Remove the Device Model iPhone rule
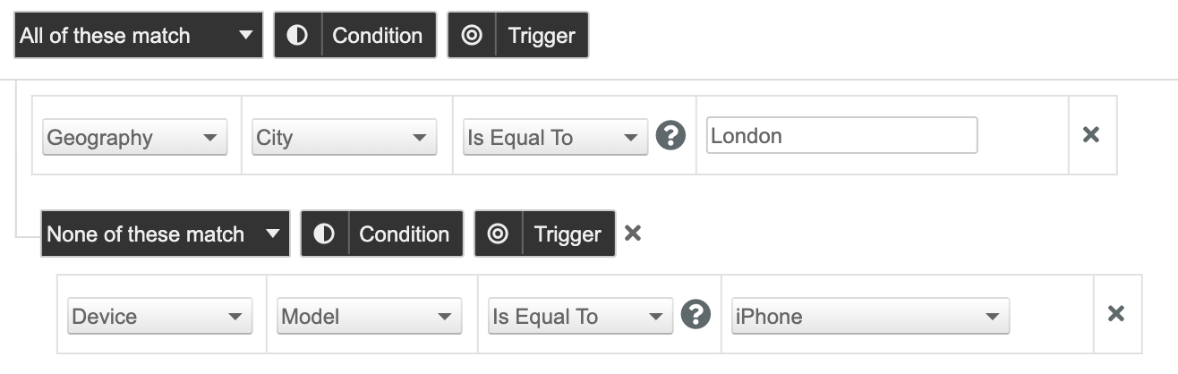Viewport: 1178px width, 374px height. pos(1115,314)
